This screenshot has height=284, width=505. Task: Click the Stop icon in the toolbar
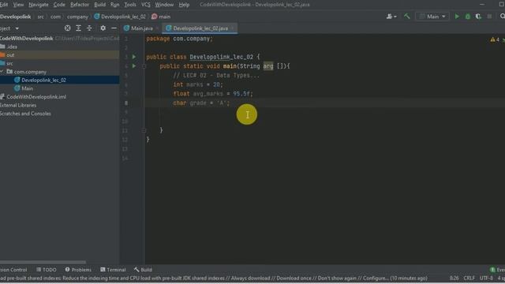click(x=489, y=17)
